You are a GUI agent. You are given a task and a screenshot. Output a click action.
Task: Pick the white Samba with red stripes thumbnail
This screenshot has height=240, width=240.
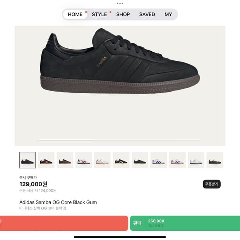pos(84,160)
